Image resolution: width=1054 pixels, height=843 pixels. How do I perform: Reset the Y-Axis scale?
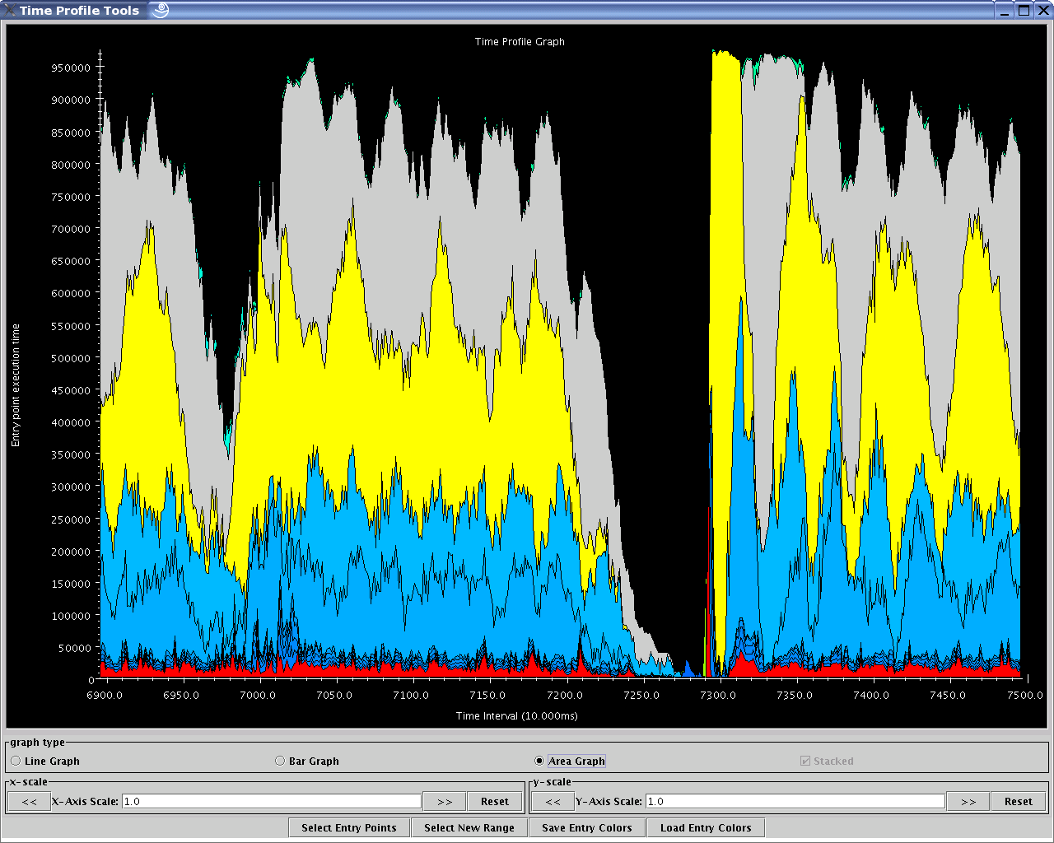1018,802
